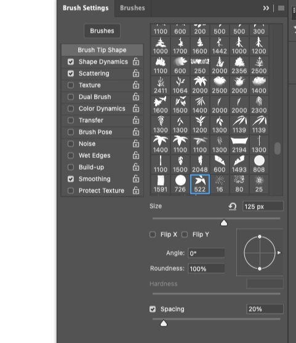Select the 25 splatter brush tip
The image size is (296, 343).
(259, 184)
